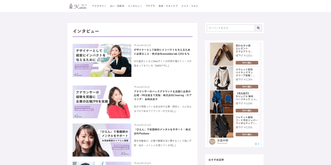Screen dimensions: 331x165
Task: Click the keyword search input field
Action: point(230,28)
